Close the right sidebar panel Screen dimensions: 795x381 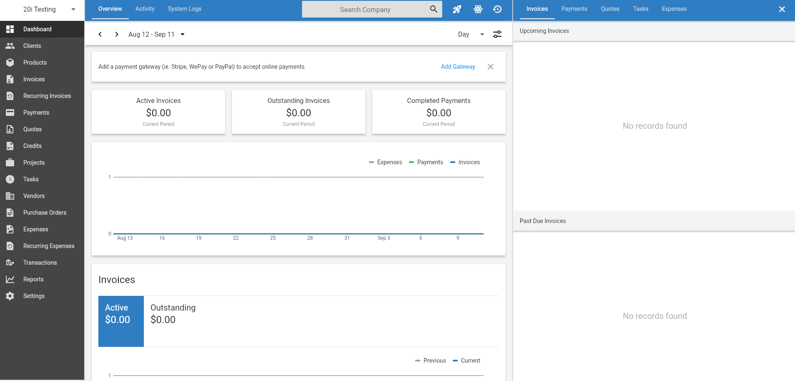point(782,9)
